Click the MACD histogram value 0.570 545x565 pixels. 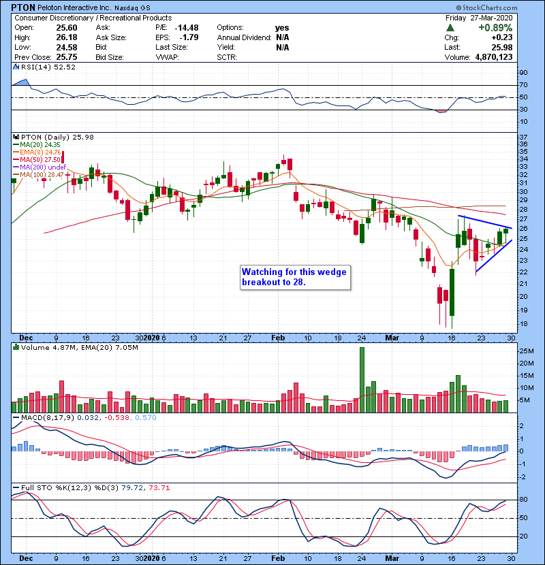tap(146, 418)
